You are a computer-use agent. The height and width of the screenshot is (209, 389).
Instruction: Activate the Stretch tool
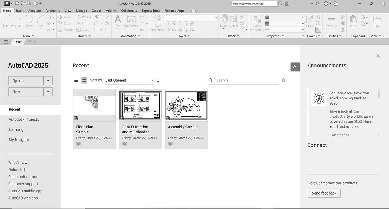[66, 29]
